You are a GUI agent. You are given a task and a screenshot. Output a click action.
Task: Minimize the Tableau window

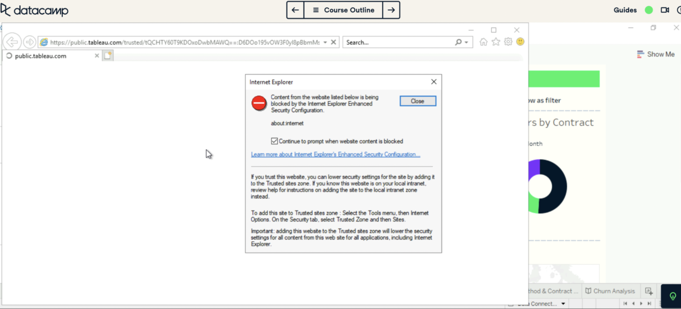631,28
